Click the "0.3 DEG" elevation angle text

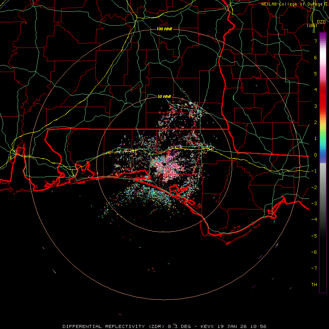click(179, 326)
